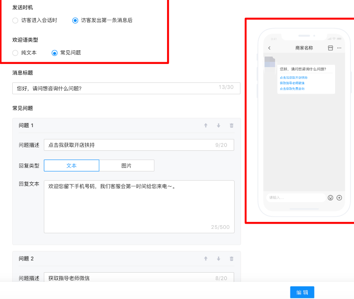Move 问题 1 down with the down arrow
This screenshot has height=299, width=354.
pyautogui.click(x=218, y=125)
